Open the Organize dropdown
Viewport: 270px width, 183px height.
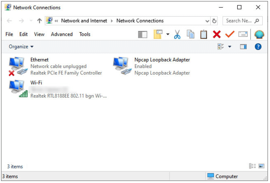[x=21, y=47]
